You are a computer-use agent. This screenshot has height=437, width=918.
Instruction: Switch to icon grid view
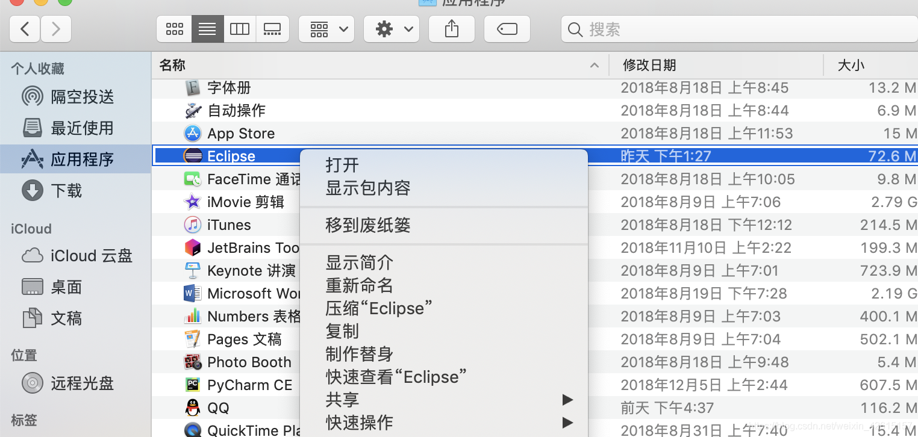175,29
